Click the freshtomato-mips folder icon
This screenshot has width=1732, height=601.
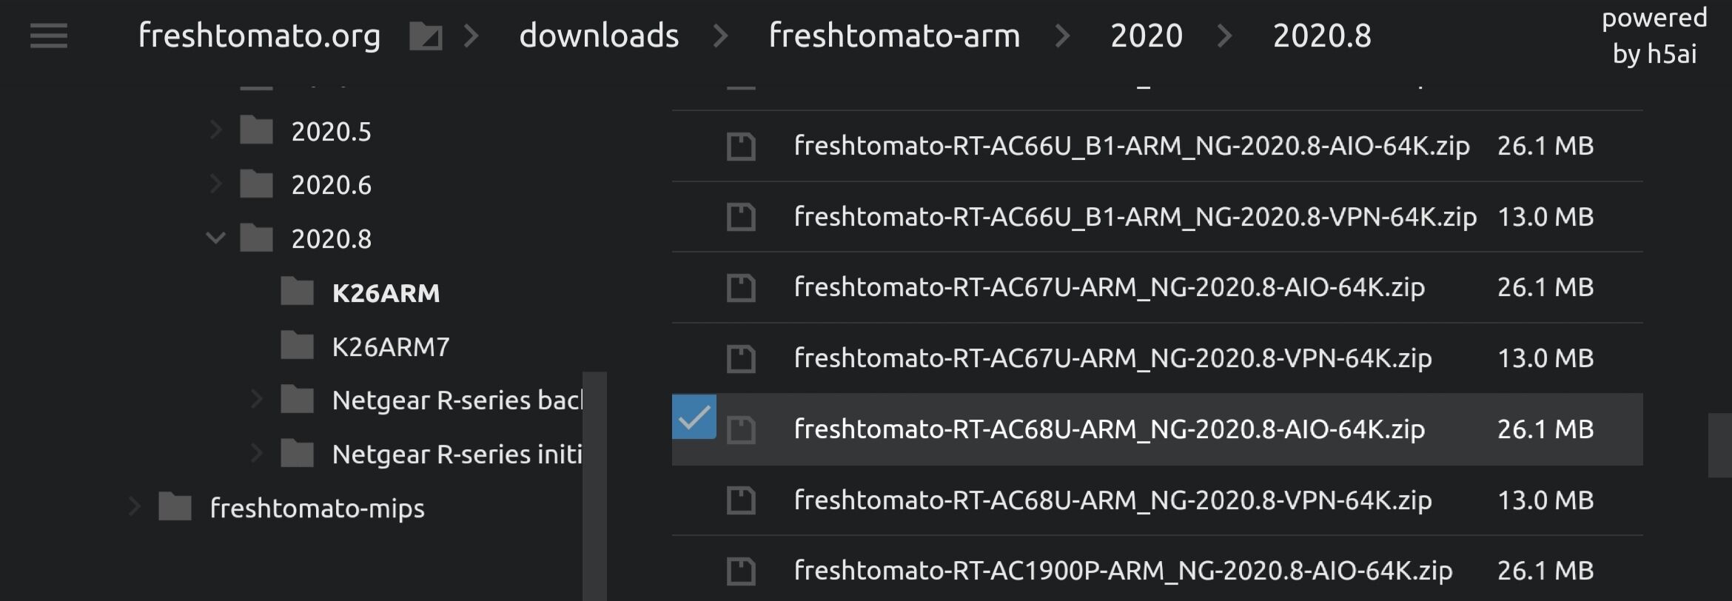(175, 508)
